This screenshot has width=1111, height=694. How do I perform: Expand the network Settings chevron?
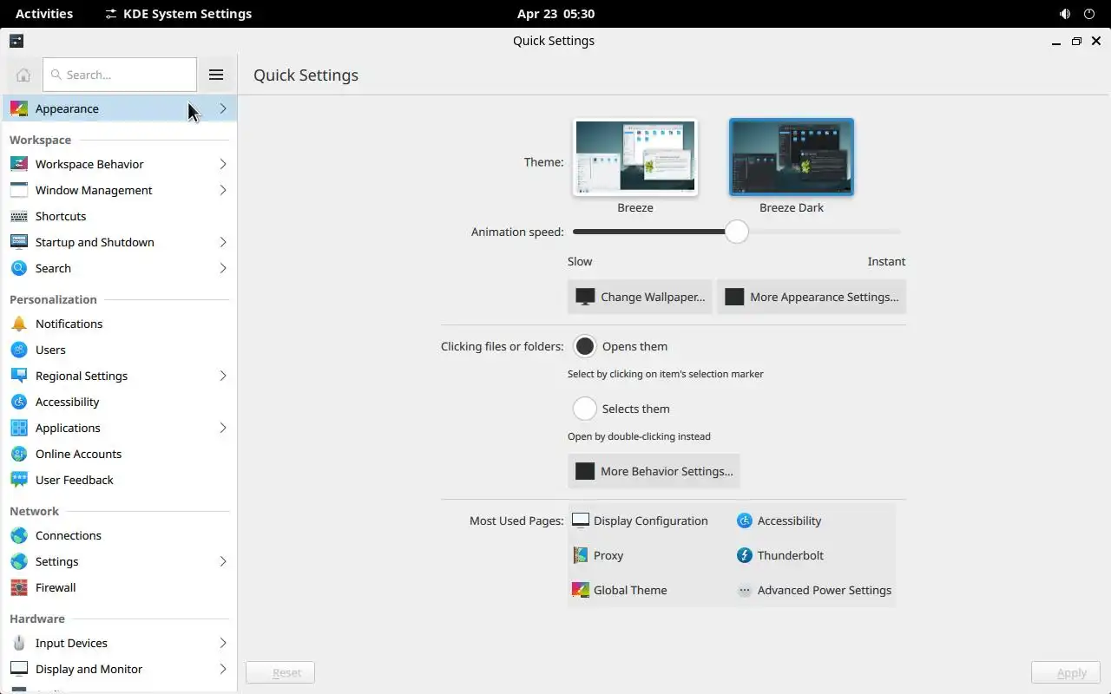(x=223, y=561)
